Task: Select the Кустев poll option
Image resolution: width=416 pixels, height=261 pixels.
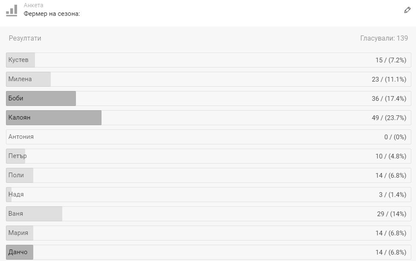Action: pos(209,60)
